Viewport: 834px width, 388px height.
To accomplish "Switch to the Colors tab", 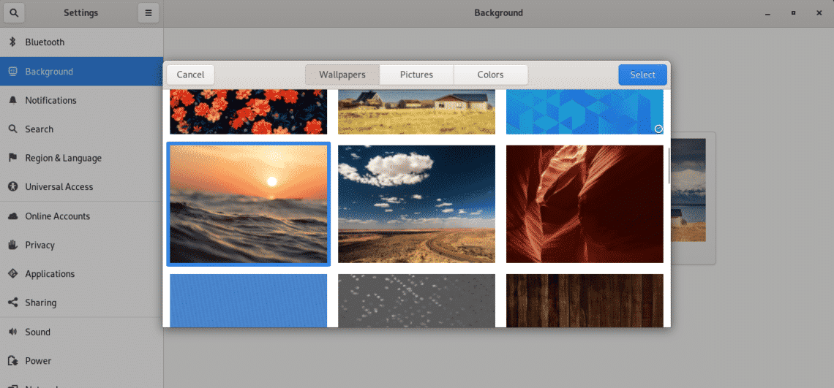I will click(x=490, y=75).
